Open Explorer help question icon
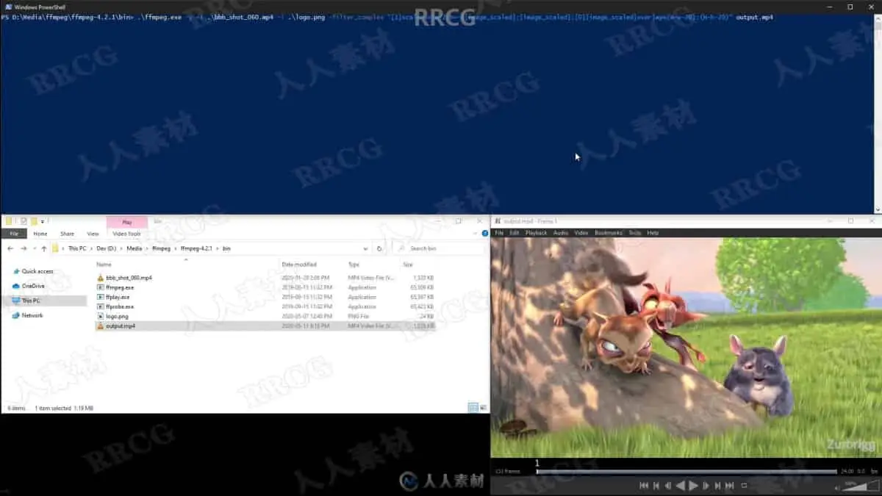The width and height of the screenshot is (882, 496). [x=485, y=234]
